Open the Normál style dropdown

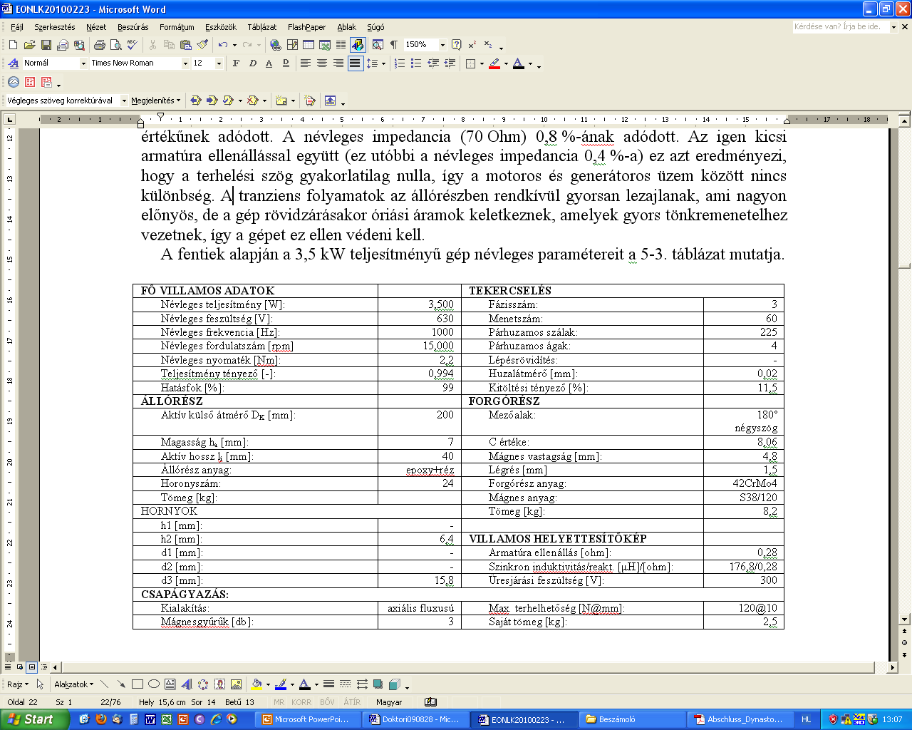point(83,63)
